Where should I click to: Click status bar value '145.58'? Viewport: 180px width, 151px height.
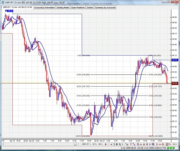(x=140, y=148)
